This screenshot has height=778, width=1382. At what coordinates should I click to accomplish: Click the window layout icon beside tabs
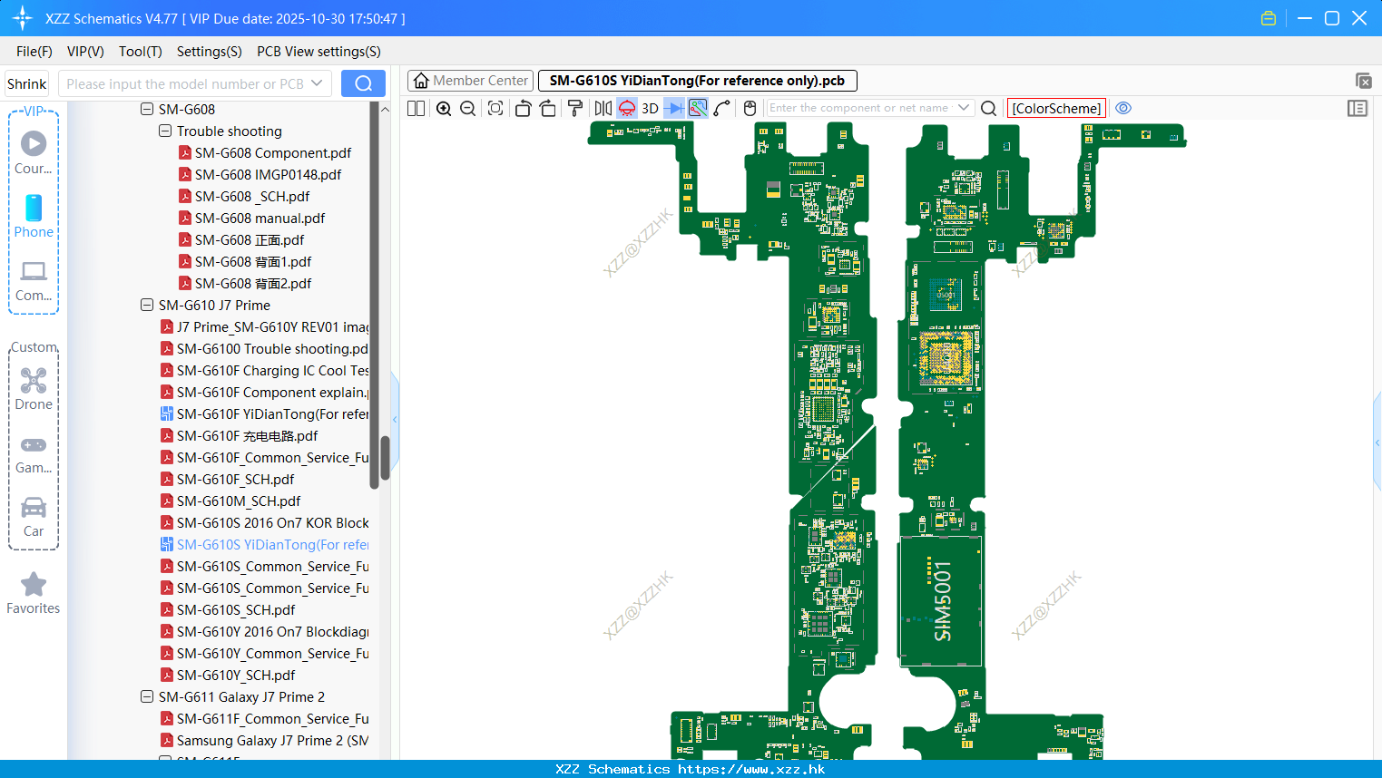(x=1363, y=81)
